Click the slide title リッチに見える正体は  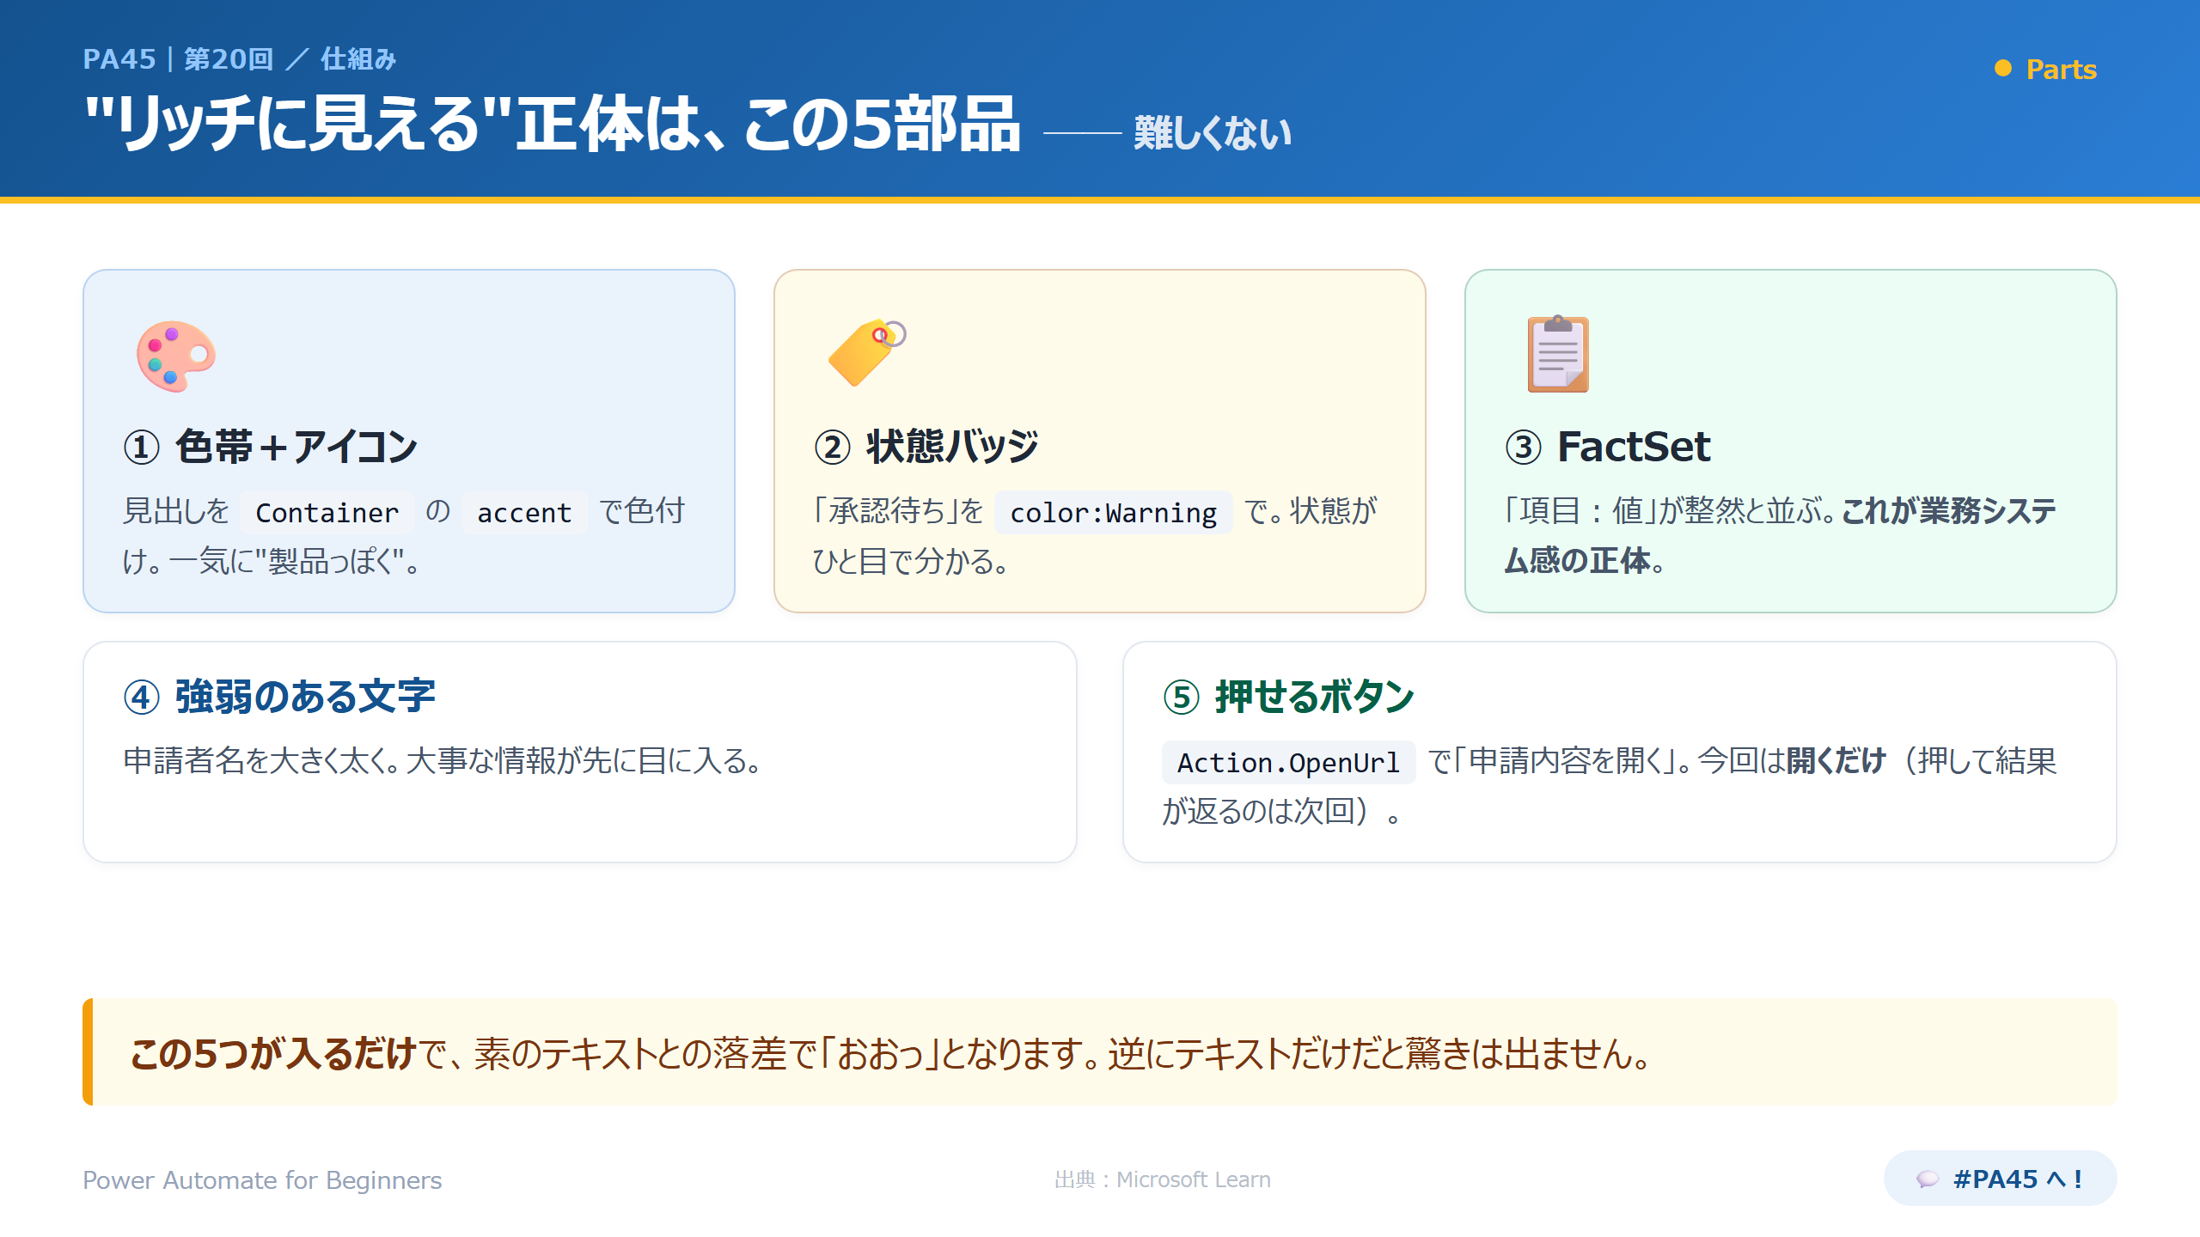[553, 125]
